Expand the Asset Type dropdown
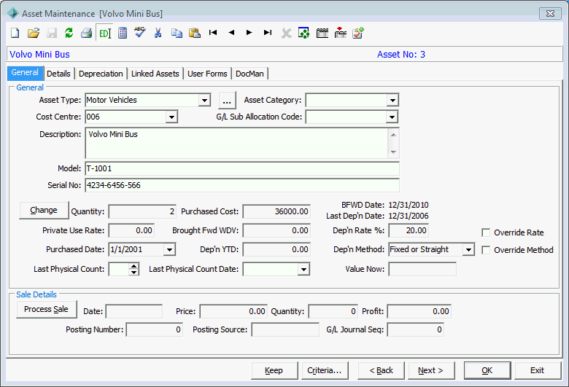 point(205,100)
